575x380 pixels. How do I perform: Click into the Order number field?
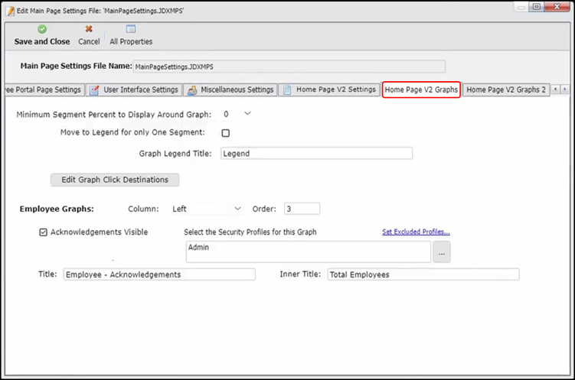(x=302, y=209)
